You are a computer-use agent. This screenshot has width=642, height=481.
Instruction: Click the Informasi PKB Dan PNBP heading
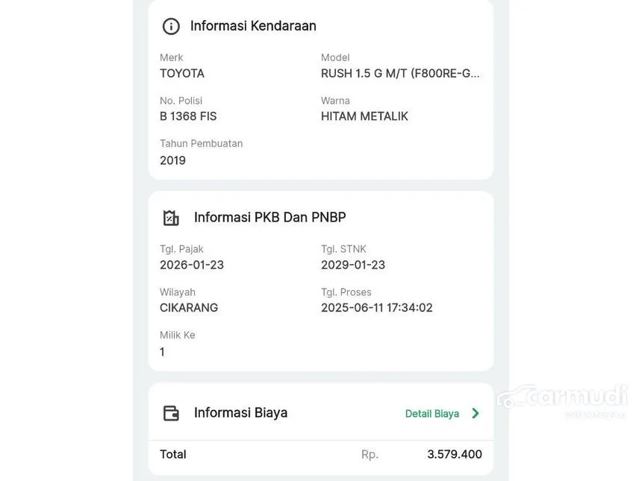coord(269,218)
